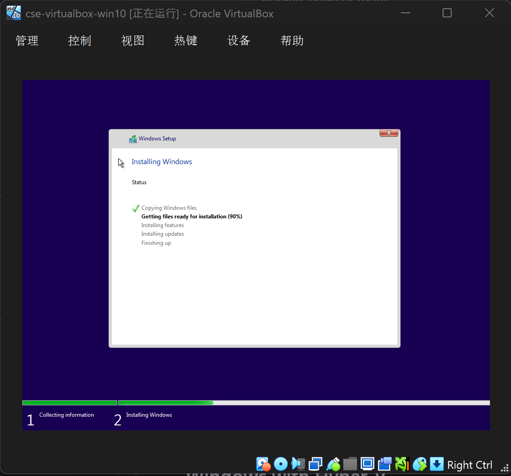Open the 帮助 menu
Viewport: 511px width, 476px height.
292,41
